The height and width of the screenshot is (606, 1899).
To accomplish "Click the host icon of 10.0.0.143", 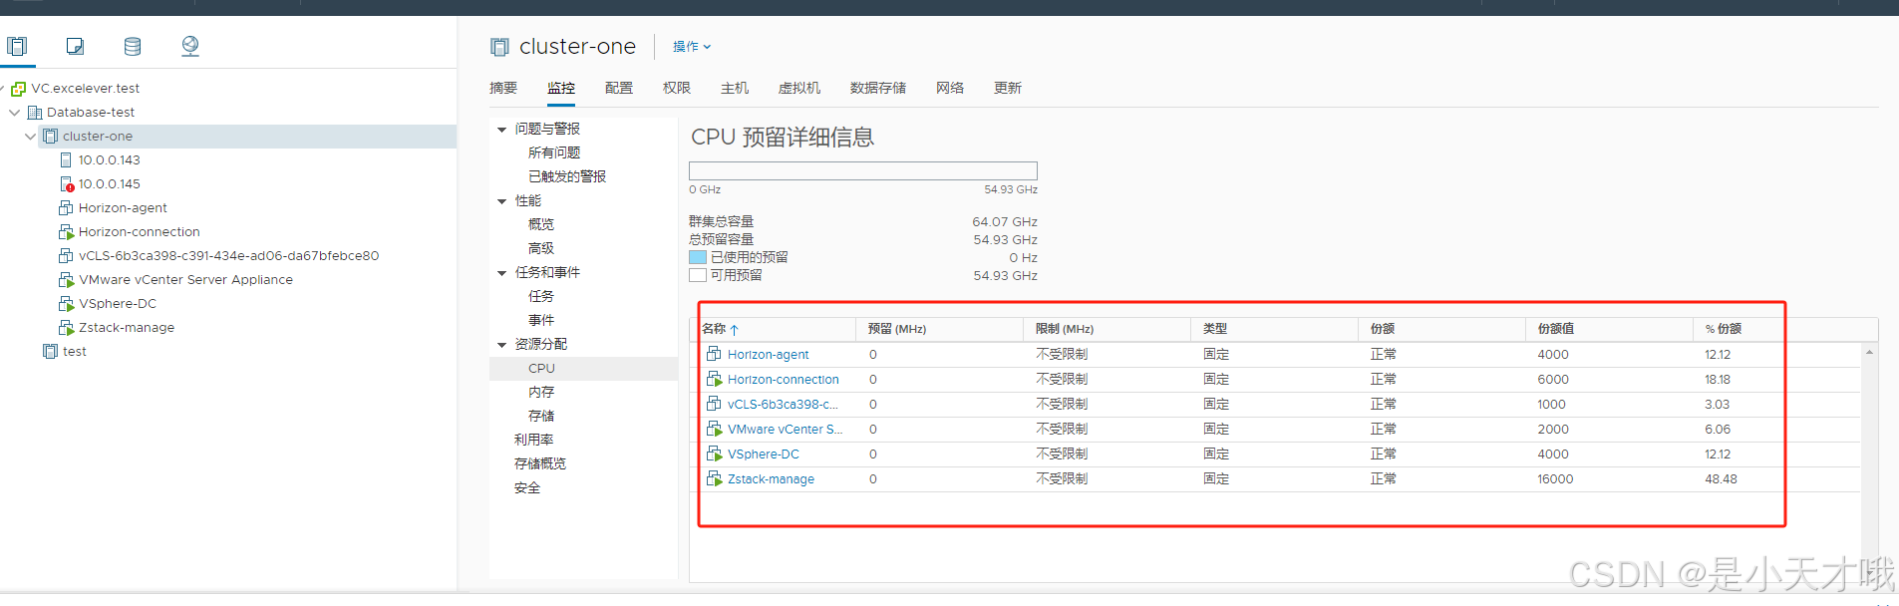I will [x=66, y=160].
